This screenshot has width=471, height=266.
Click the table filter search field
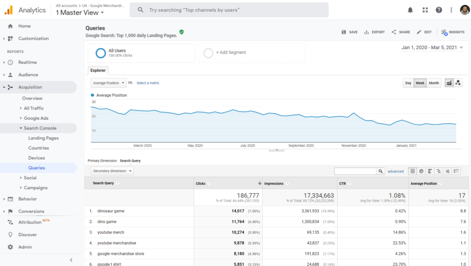(x=355, y=171)
